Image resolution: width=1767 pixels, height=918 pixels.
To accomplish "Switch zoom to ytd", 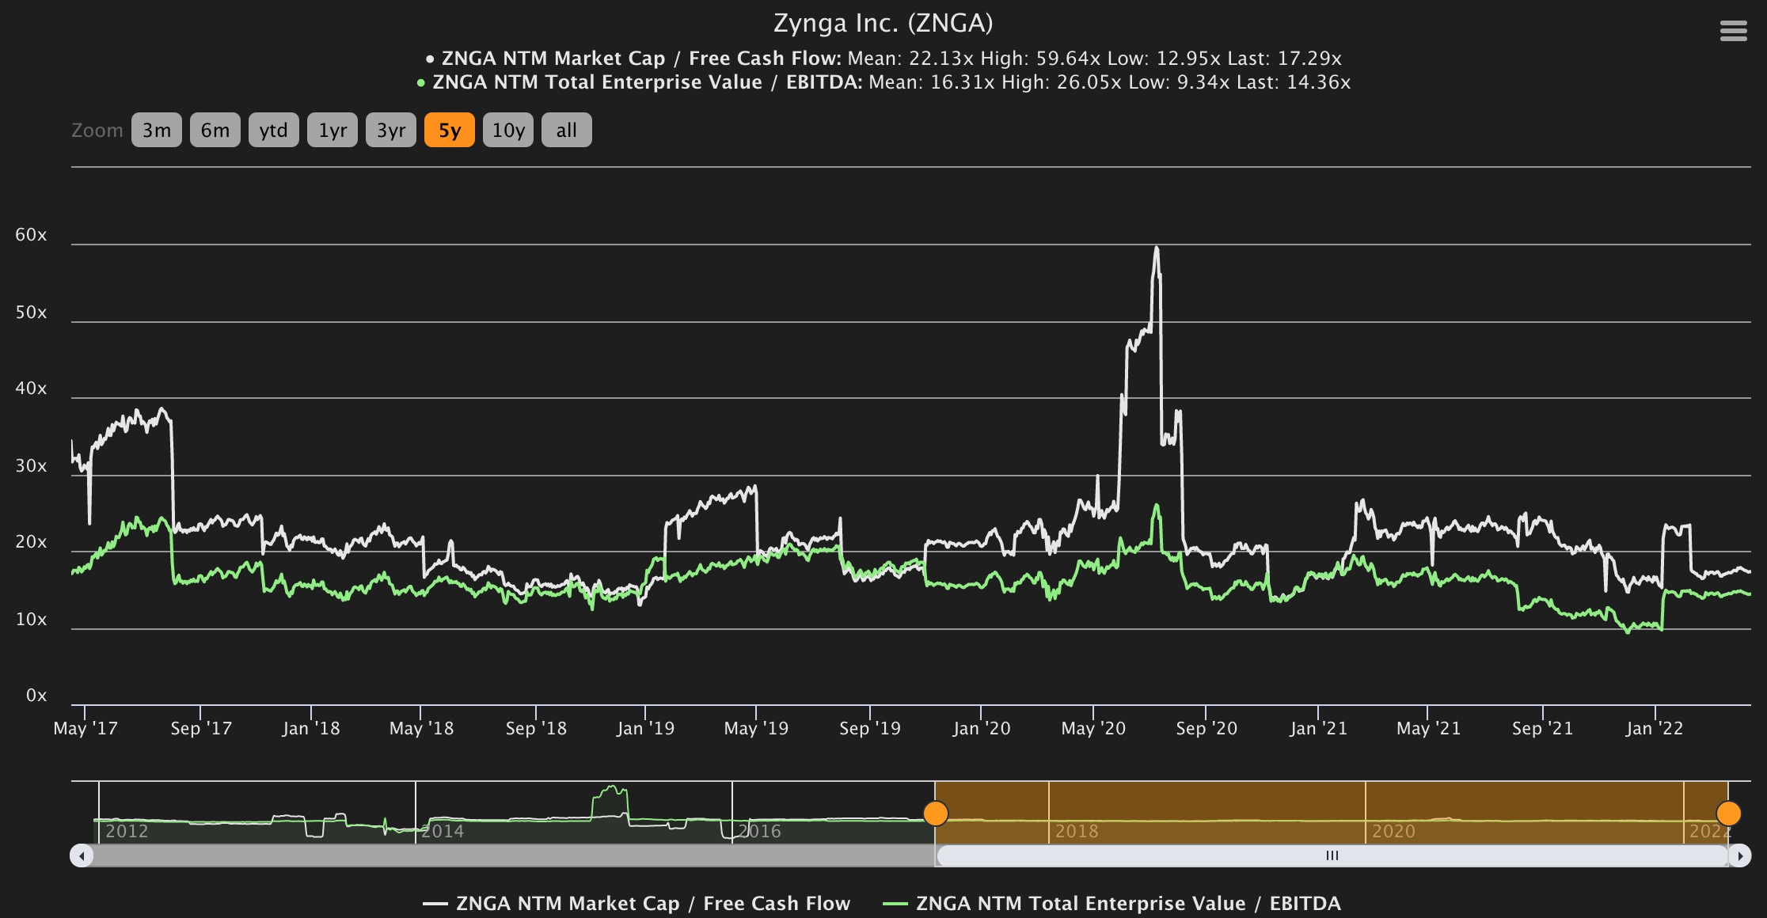I will click(x=274, y=130).
